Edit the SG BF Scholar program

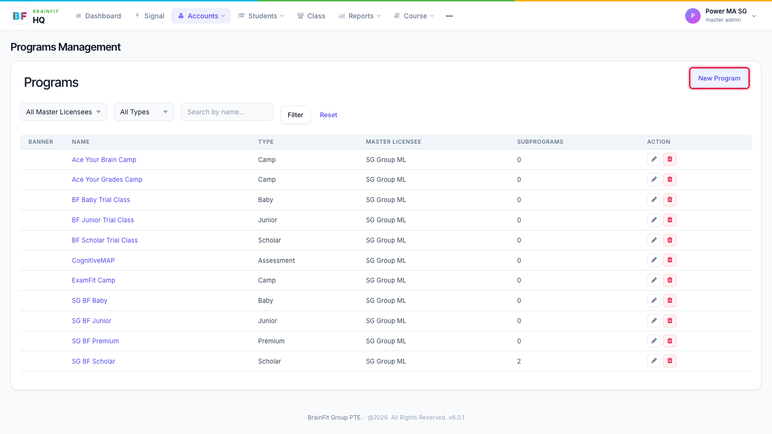(x=654, y=361)
